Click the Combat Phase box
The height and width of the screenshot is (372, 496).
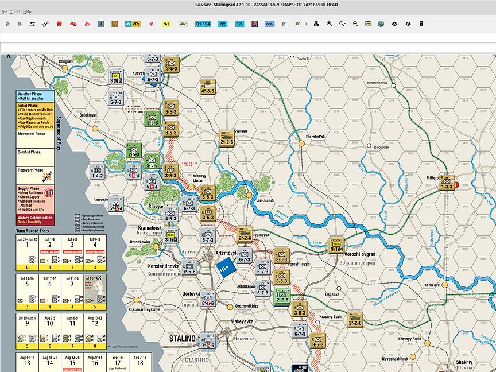coord(35,157)
